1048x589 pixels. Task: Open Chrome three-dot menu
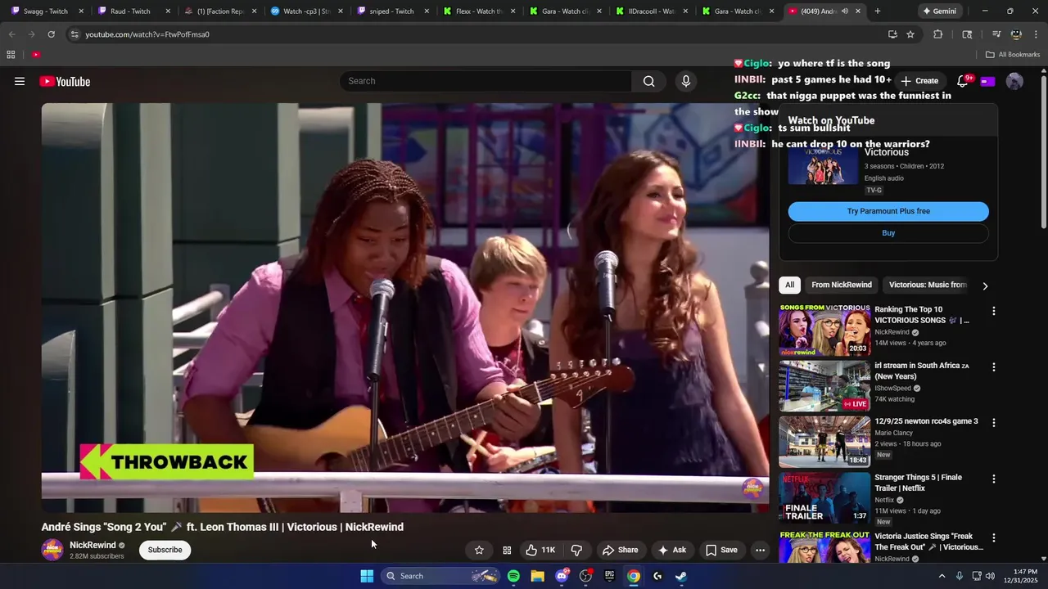[1036, 34]
